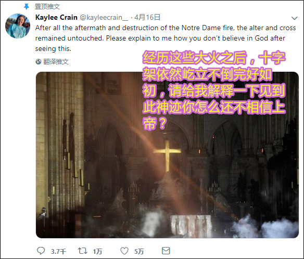The height and width of the screenshot is (259, 304).
Task: Click the reply speech bubble icon
Action: point(41,251)
